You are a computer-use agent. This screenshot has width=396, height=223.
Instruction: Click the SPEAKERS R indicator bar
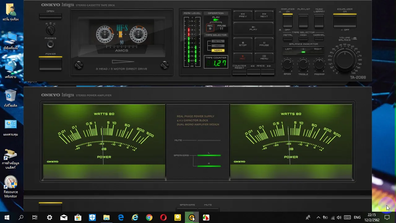[209, 166]
